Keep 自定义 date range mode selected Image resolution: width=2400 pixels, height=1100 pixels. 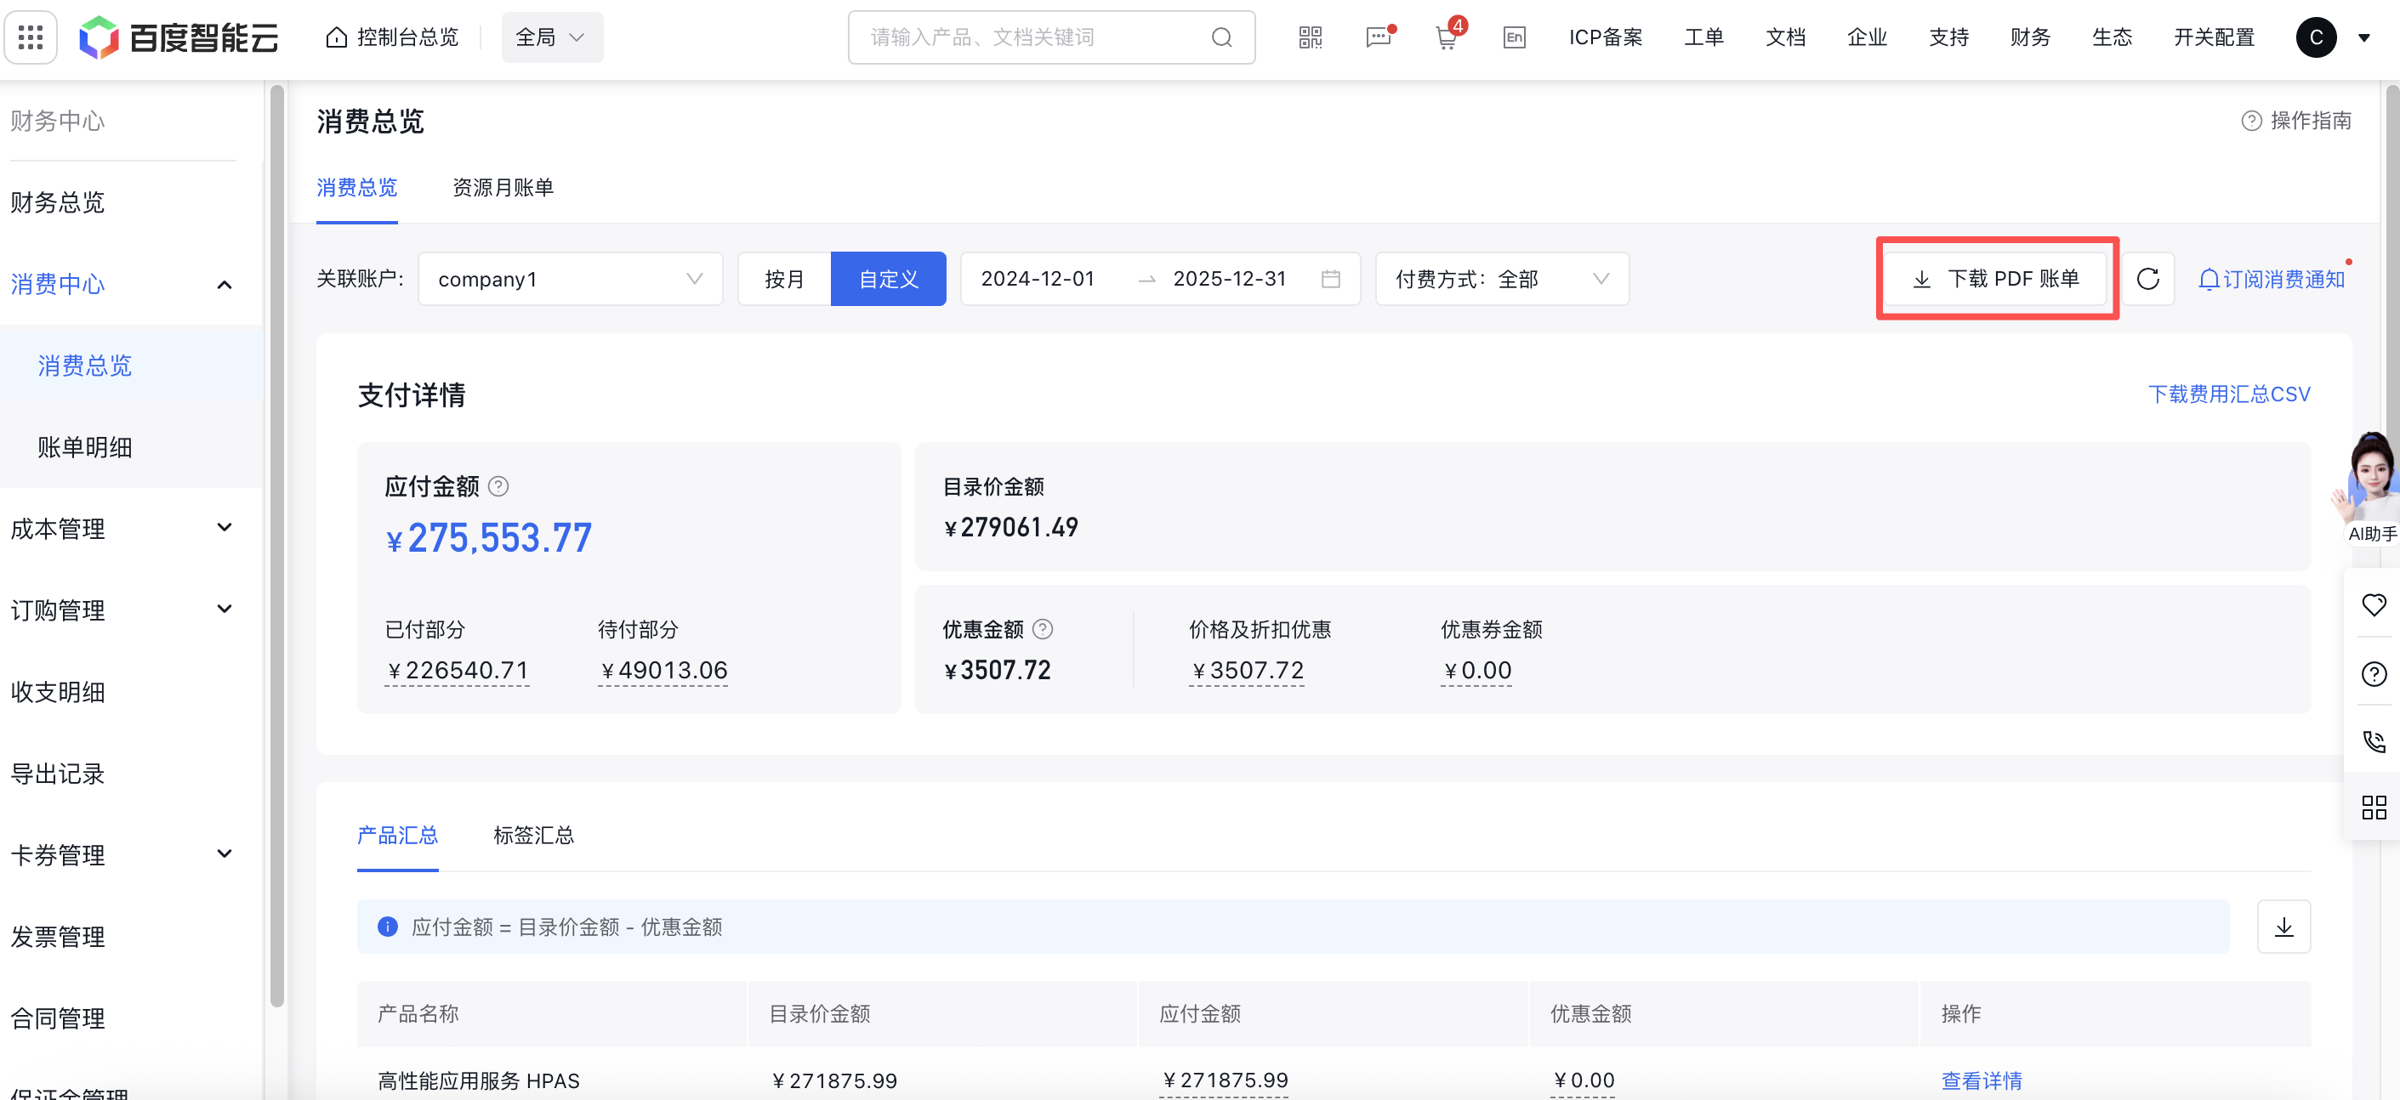point(888,279)
